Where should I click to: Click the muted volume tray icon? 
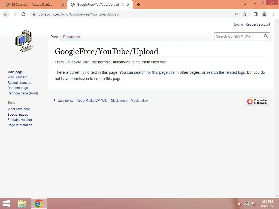coord(240,204)
